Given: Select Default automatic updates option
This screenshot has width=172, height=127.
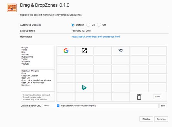Looking at the screenshot, I should (x=73, y=25).
